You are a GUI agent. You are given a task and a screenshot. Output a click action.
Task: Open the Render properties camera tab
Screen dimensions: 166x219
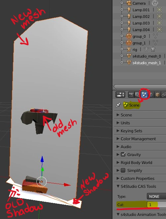click(x=131, y=95)
